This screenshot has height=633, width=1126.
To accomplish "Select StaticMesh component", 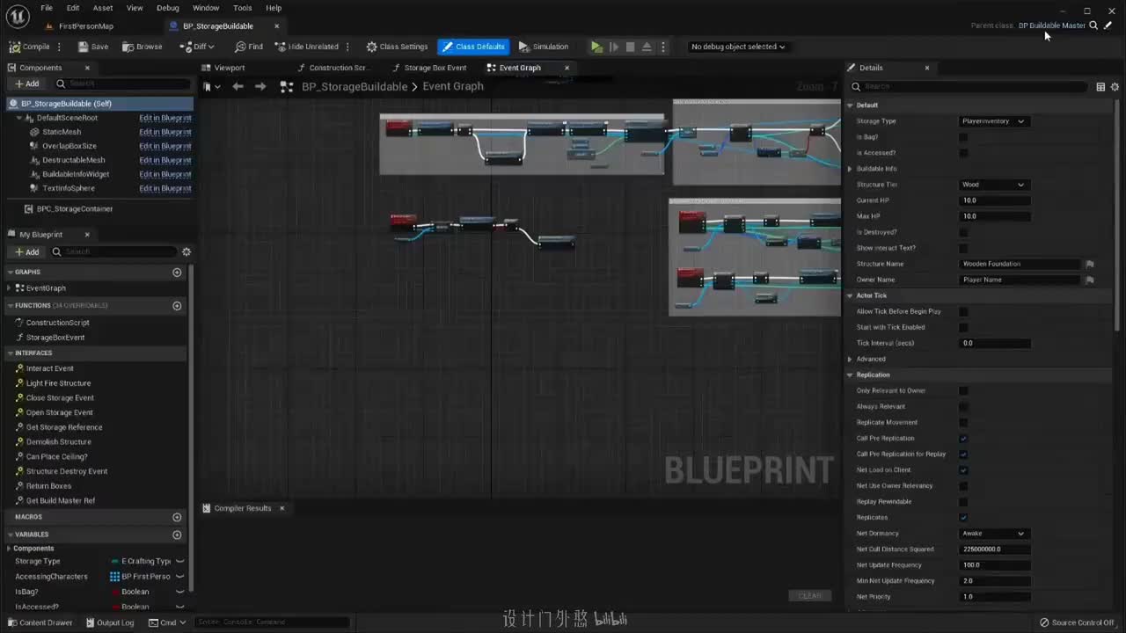I will click(62, 132).
